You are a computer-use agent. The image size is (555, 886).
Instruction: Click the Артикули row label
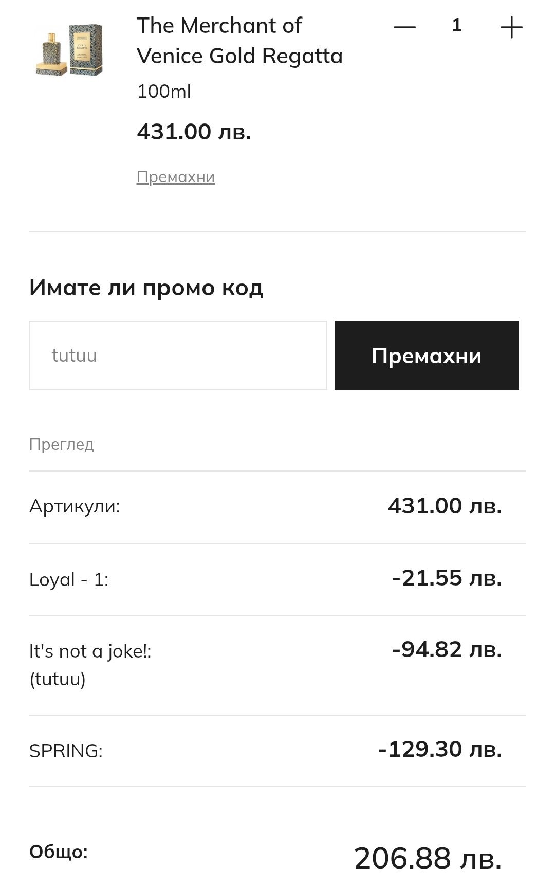pos(75,506)
